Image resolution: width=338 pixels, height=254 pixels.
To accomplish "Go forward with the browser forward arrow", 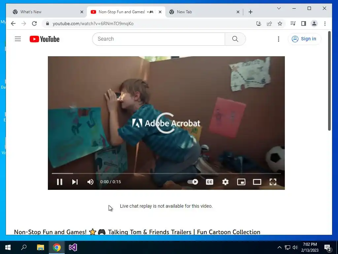I will point(24,23).
